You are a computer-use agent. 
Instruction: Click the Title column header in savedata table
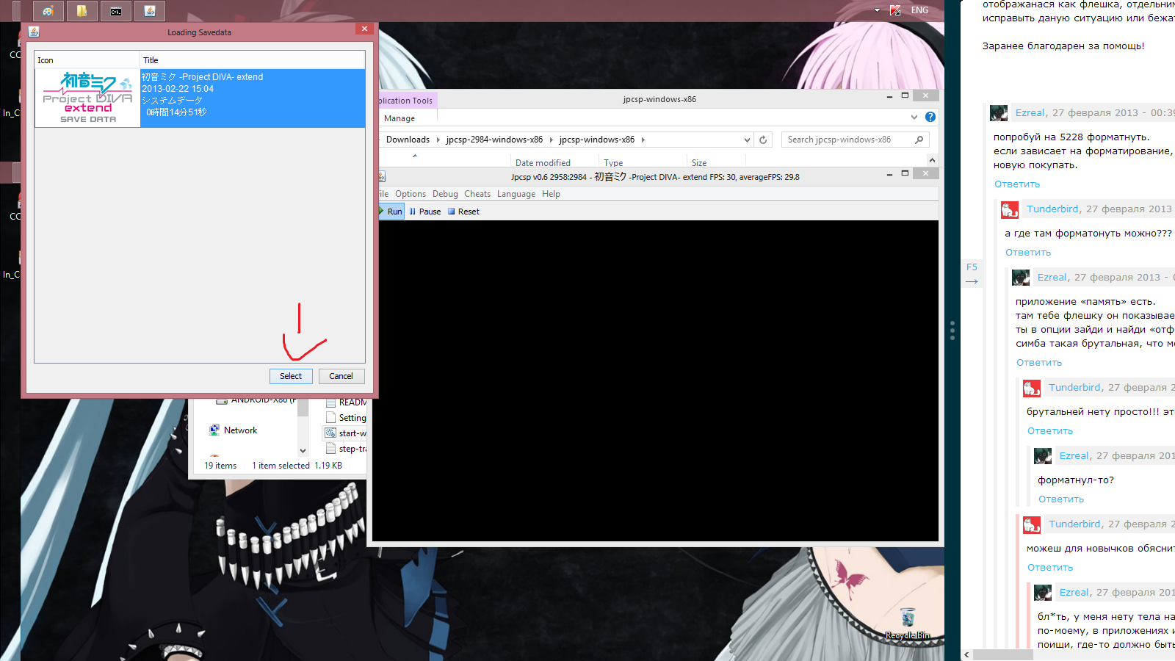coord(252,60)
